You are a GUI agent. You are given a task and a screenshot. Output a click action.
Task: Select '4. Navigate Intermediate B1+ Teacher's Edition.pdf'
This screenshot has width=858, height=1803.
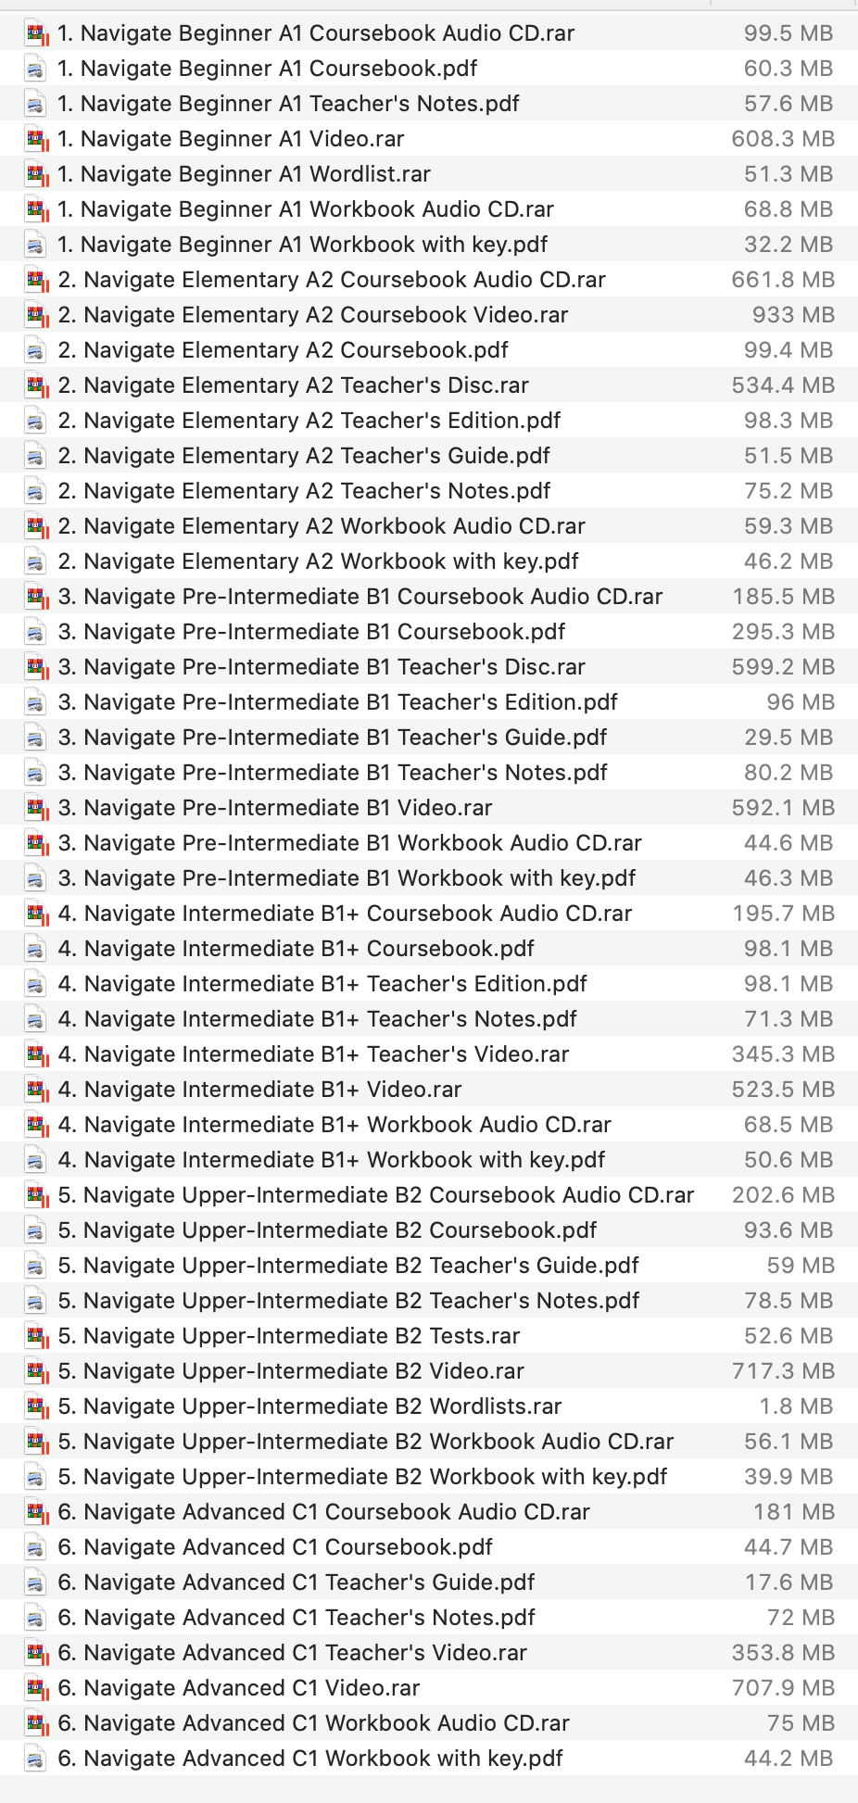point(322,984)
